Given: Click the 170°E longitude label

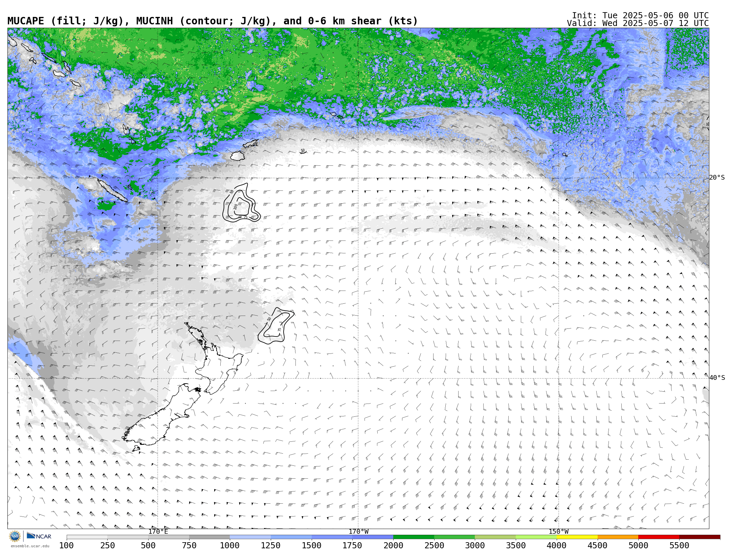Looking at the screenshot, I should click(158, 532).
